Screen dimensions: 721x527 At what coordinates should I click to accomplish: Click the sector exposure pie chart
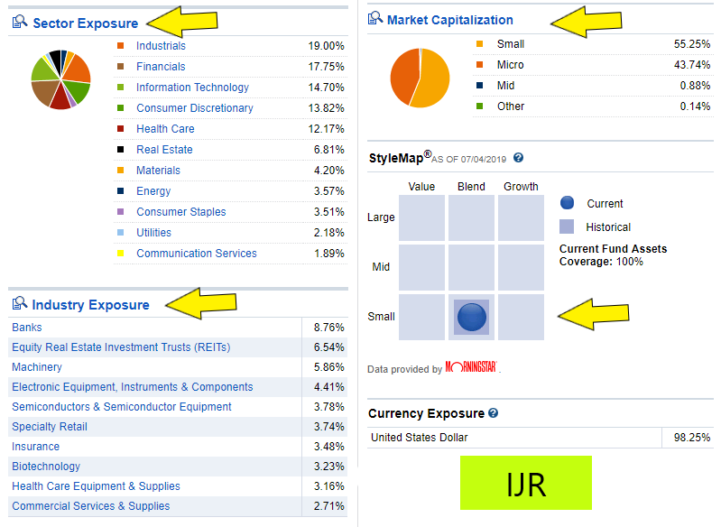coord(60,79)
